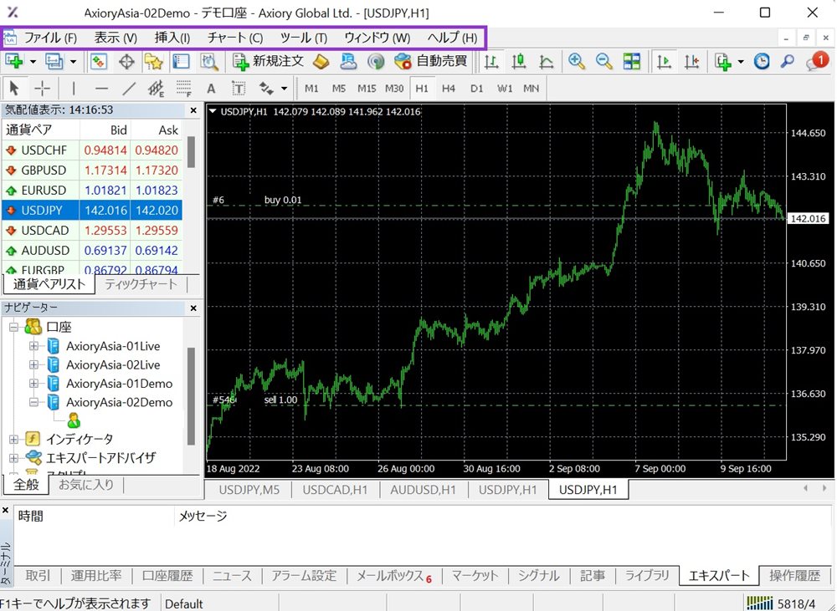The height and width of the screenshot is (611, 837).
Task: Switch chart to bar chart icon
Action: [491, 61]
